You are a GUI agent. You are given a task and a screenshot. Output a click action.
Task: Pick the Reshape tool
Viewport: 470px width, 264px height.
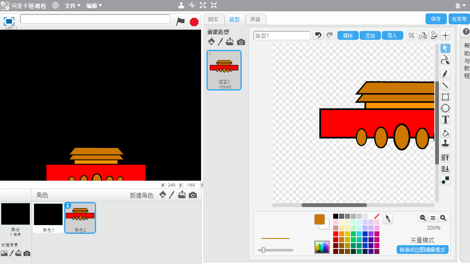click(x=445, y=60)
